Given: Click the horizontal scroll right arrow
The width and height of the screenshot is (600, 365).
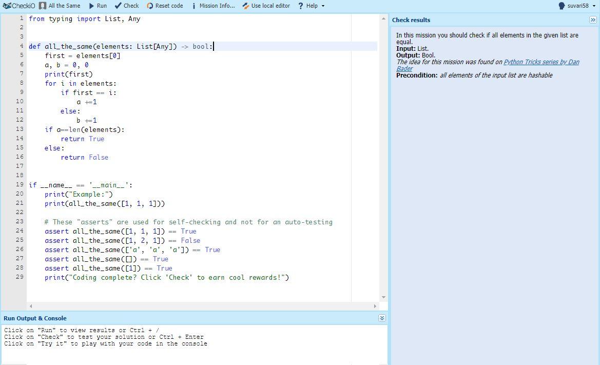Looking at the screenshot, I should click(375, 306).
